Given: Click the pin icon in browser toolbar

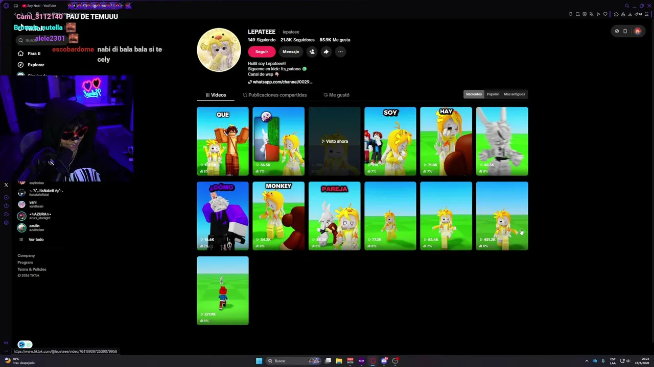Looking at the screenshot, I should [x=571, y=14].
